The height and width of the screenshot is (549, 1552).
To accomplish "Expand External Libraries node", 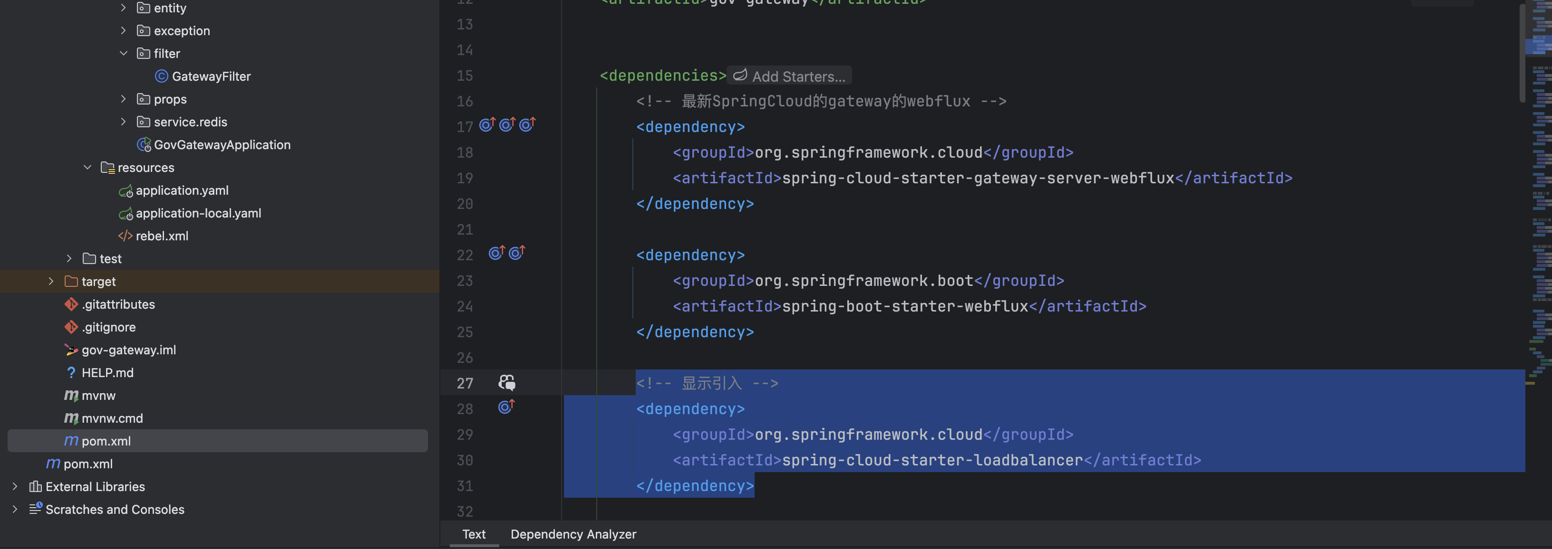I will click(x=15, y=486).
